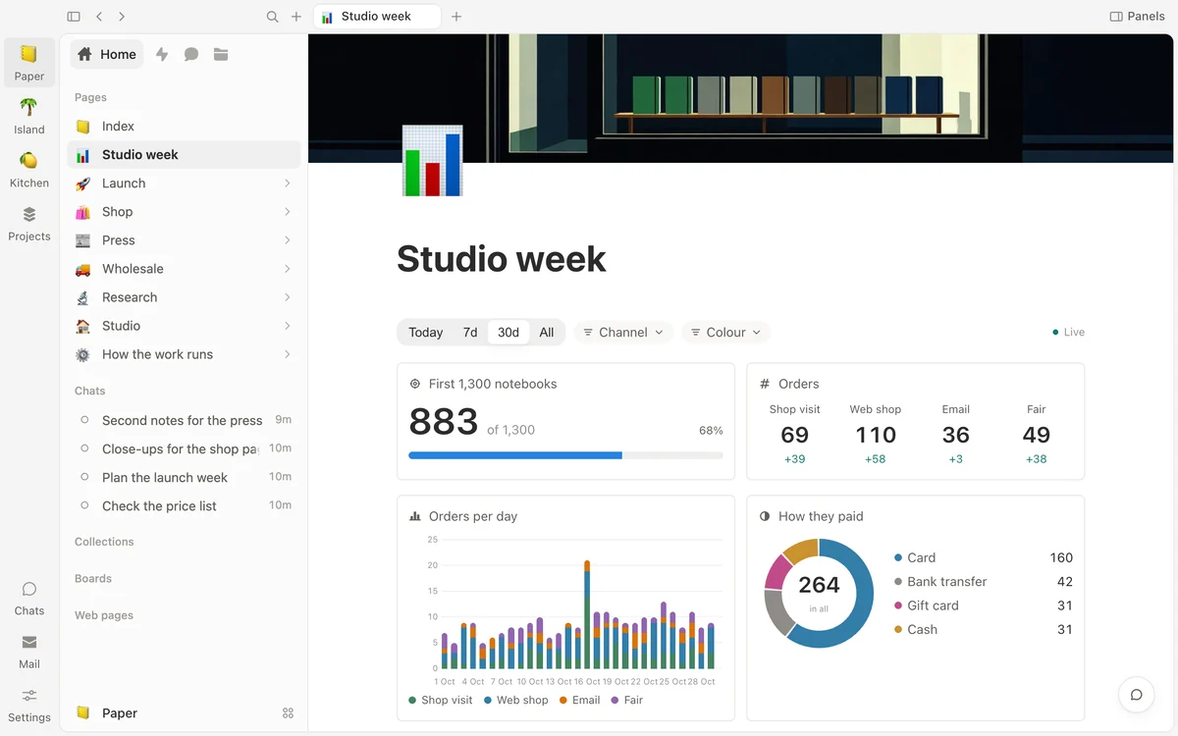This screenshot has height=736, width=1178.
Task: Open the Panels button
Action: (1137, 17)
